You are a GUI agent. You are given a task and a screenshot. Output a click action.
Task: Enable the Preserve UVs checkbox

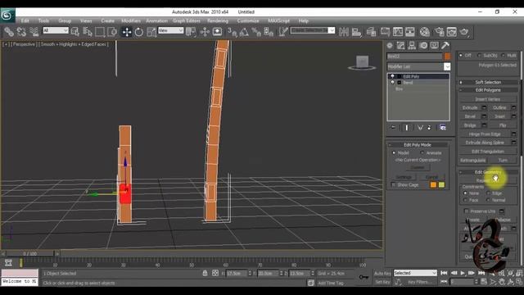point(467,211)
